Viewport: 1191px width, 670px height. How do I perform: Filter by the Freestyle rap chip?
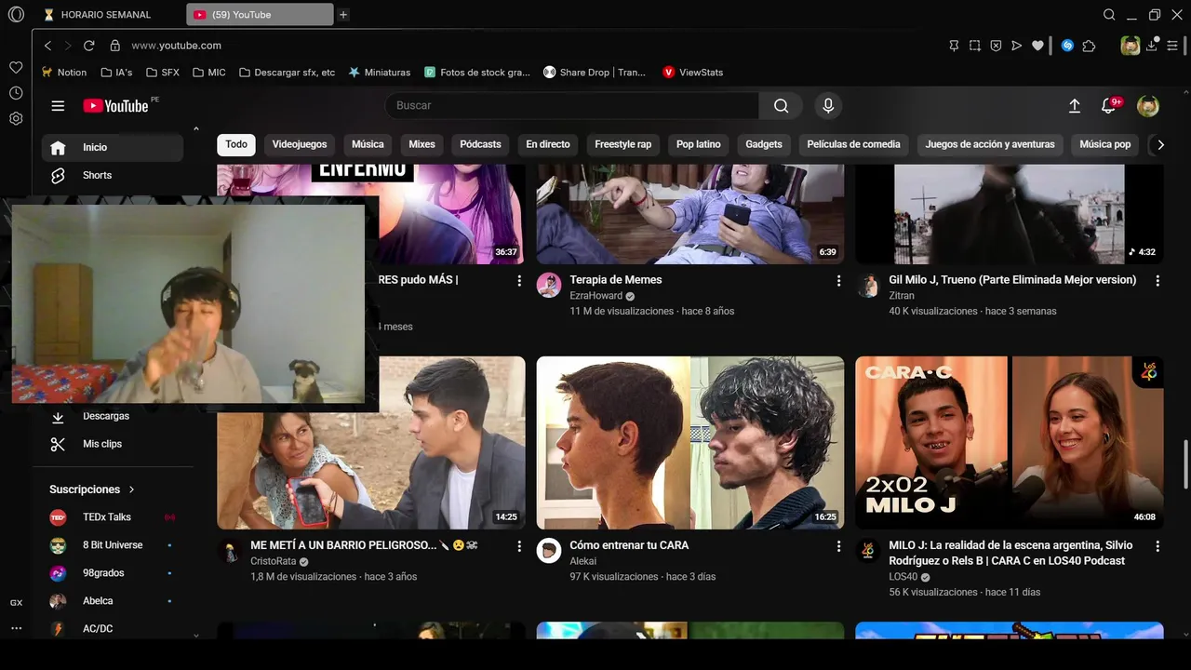click(x=623, y=144)
